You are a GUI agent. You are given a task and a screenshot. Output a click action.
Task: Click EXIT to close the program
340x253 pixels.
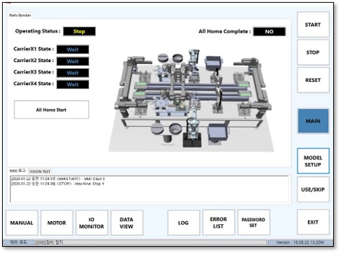point(313,222)
